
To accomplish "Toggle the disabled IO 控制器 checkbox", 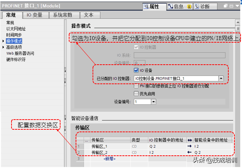I will click(x=136, y=47).
